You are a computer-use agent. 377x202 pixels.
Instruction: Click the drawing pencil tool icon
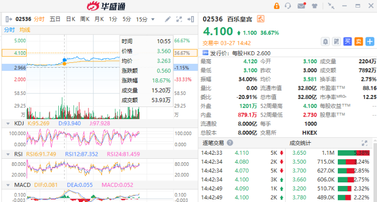pyautogui.click(x=168, y=19)
